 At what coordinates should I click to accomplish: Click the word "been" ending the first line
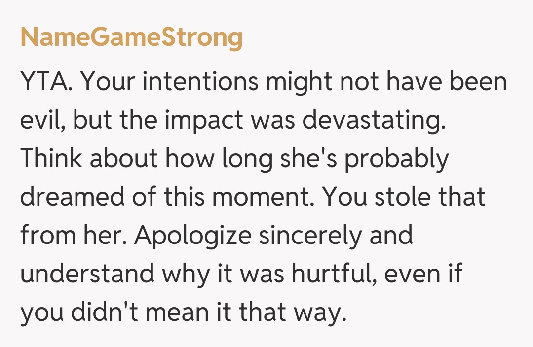479,82
